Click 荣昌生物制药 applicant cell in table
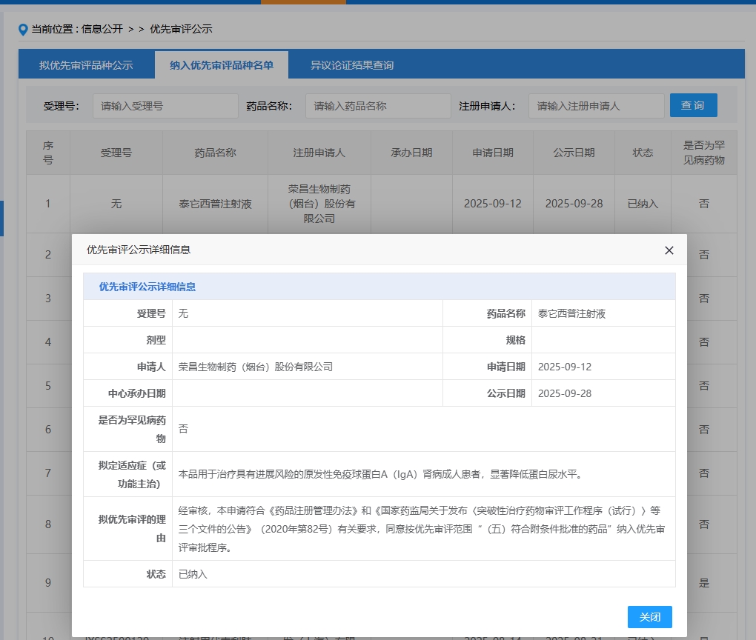Image resolution: width=756 pixels, height=640 pixels. pyautogui.click(x=319, y=204)
